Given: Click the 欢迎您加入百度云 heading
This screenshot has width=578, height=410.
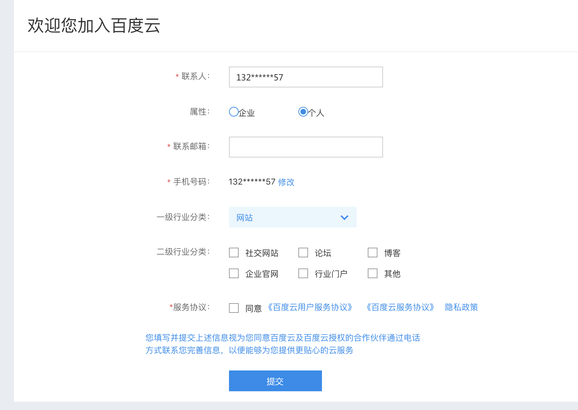Looking at the screenshot, I should tap(94, 26).
